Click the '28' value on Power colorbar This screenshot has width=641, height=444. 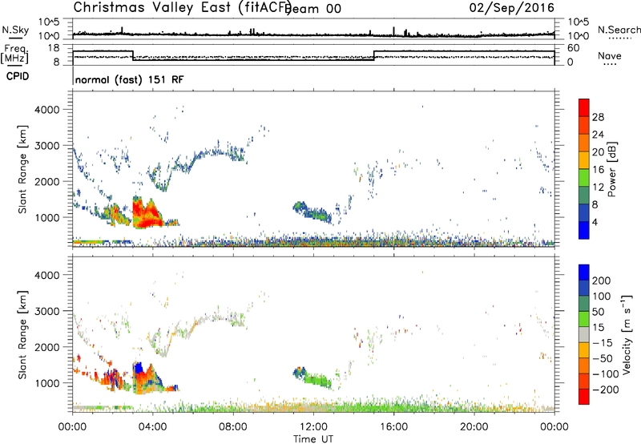click(x=598, y=117)
